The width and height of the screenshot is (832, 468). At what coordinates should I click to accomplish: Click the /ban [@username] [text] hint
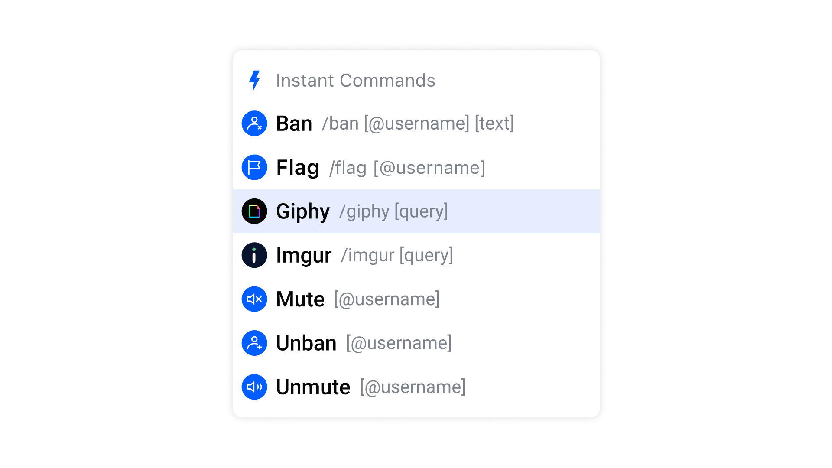click(417, 123)
